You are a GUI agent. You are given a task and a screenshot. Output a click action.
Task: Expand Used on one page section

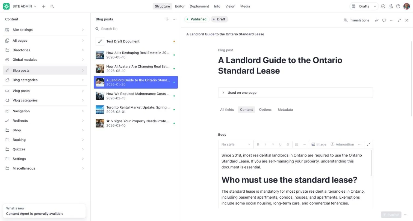[295, 93]
